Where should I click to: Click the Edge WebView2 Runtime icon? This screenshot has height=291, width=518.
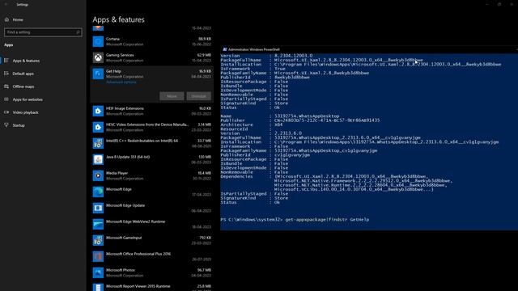click(x=98, y=225)
